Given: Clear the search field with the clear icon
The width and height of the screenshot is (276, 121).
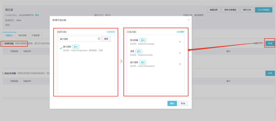Looking at the screenshot, I should [99, 39].
